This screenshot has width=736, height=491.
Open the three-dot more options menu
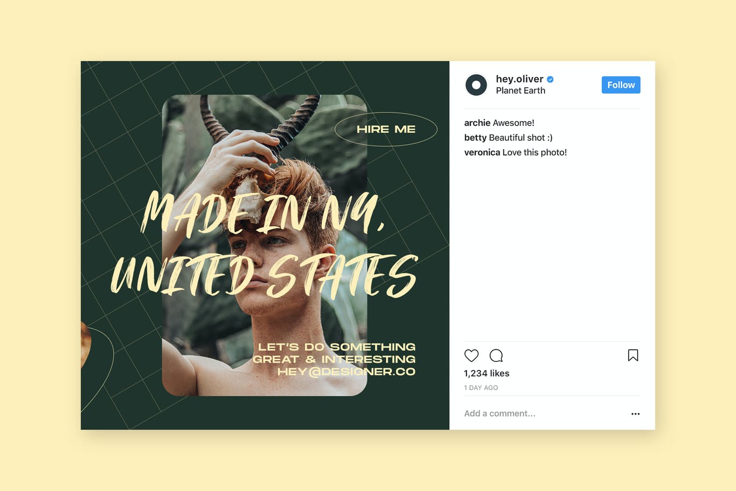pos(636,414)
